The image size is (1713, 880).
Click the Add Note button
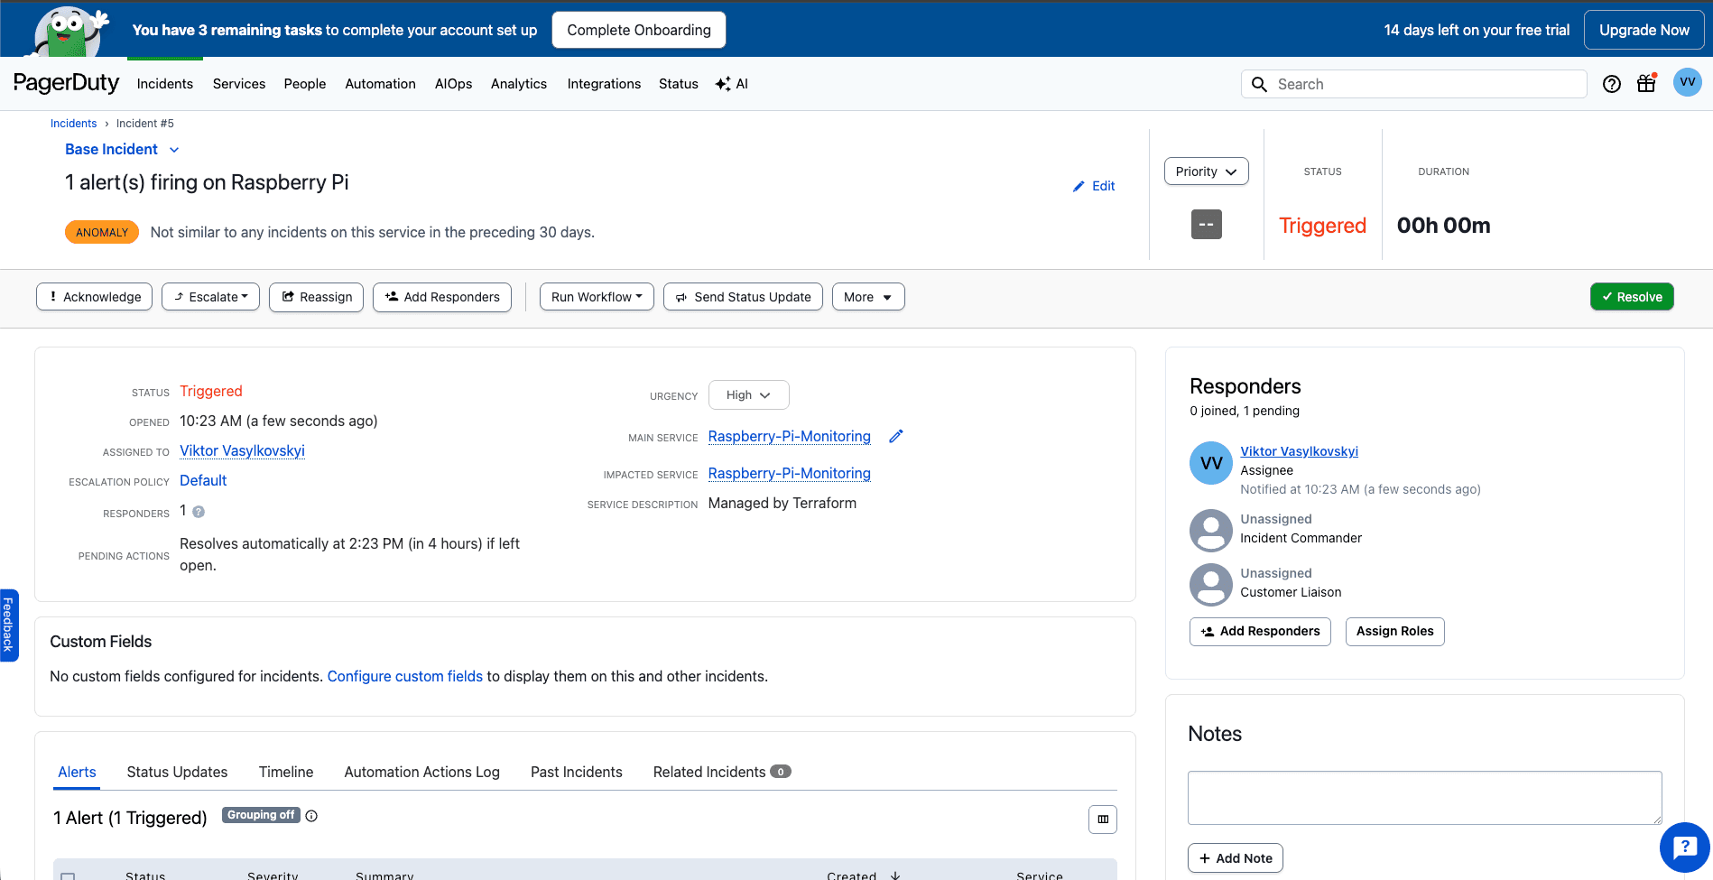pos(1236,858)
